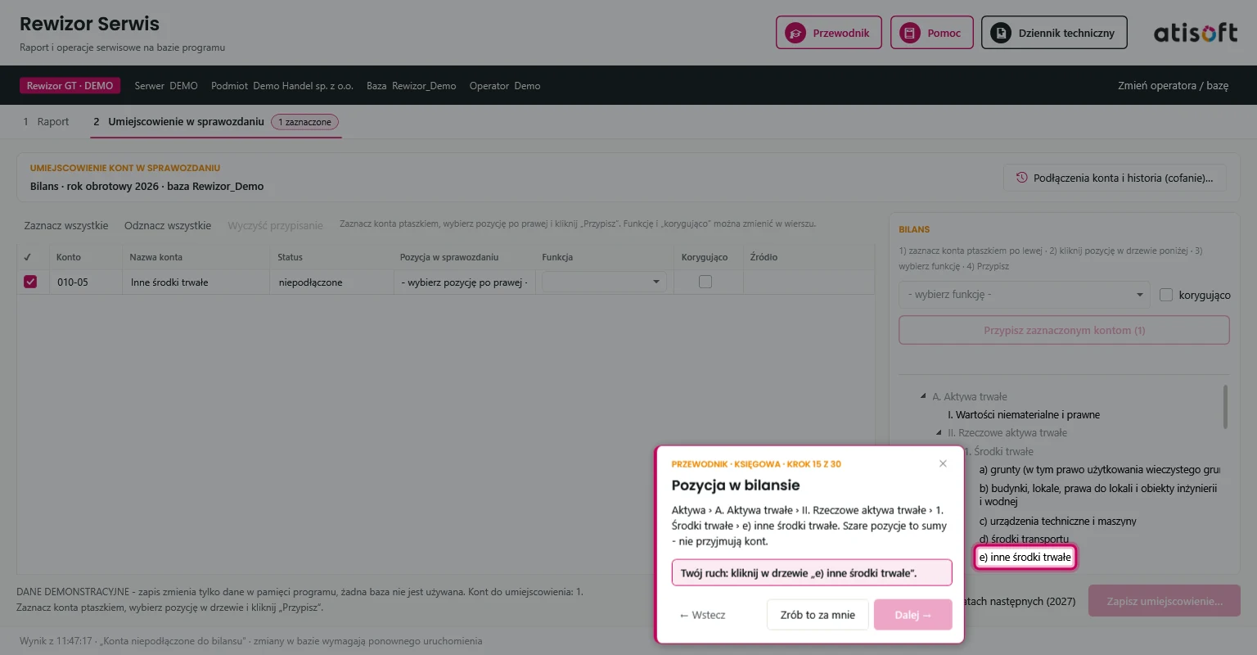Open Dziennik techniczny log
This screenshot has height=655, width=1257.
1054,33
